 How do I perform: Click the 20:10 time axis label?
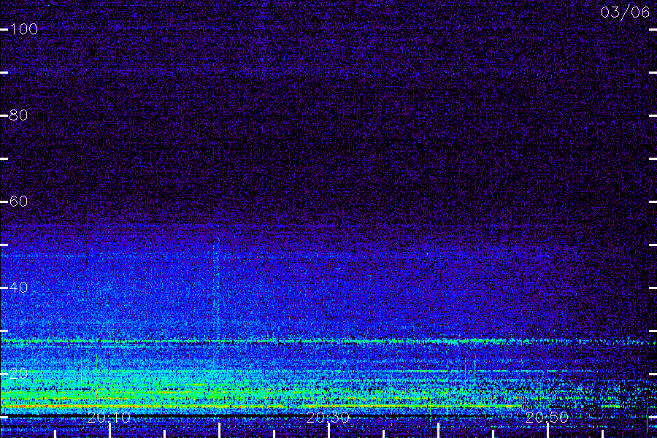tap(109, 417)
